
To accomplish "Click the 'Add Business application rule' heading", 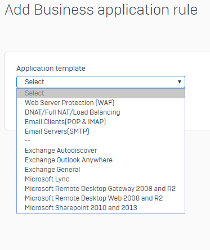I will coord(101,10).
